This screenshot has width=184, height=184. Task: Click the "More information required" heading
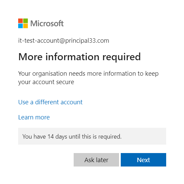click(x=79, y=57)
